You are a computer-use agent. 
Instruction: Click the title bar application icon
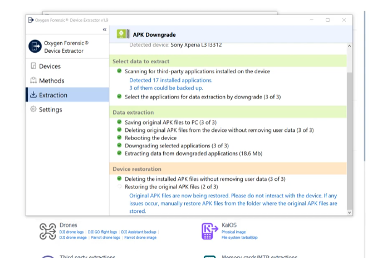[x=31, y=20]
